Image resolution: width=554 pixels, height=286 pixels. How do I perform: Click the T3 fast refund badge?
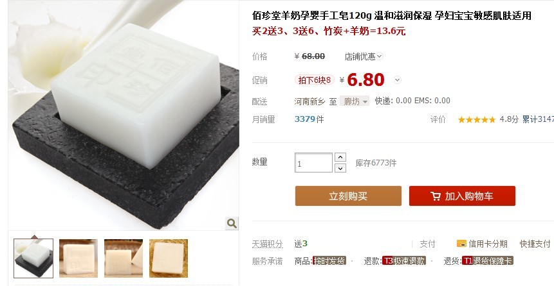(x=404, y=261)
